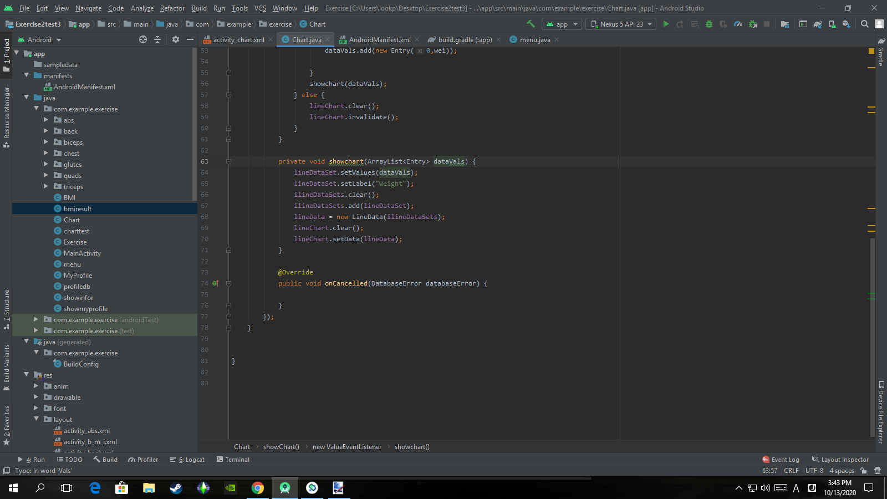Expand the biceps package
The height and width of the screenshot is (499, 887).
(46, 142)
